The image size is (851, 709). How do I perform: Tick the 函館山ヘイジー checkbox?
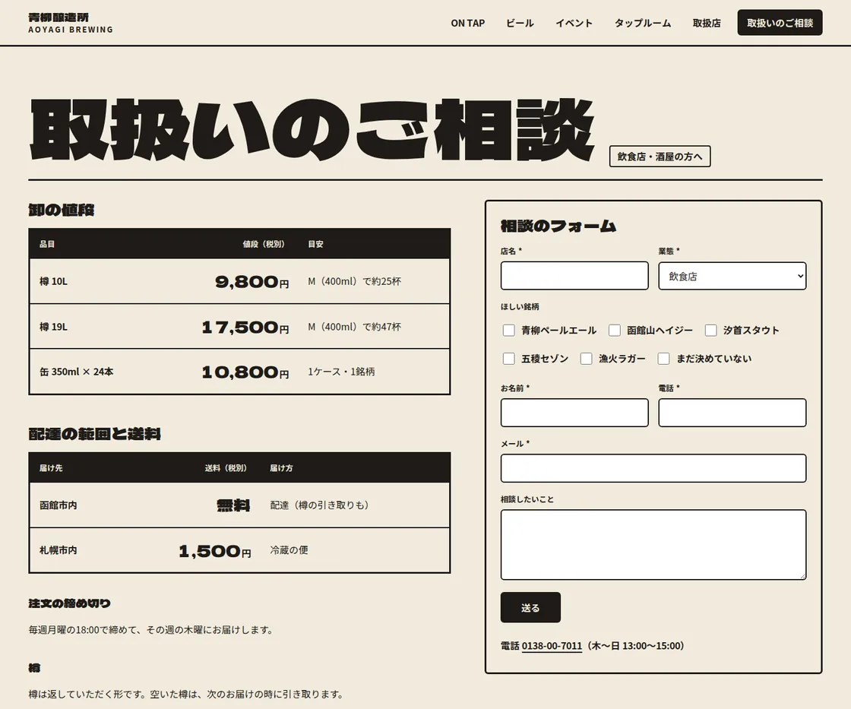click(615, 330)
